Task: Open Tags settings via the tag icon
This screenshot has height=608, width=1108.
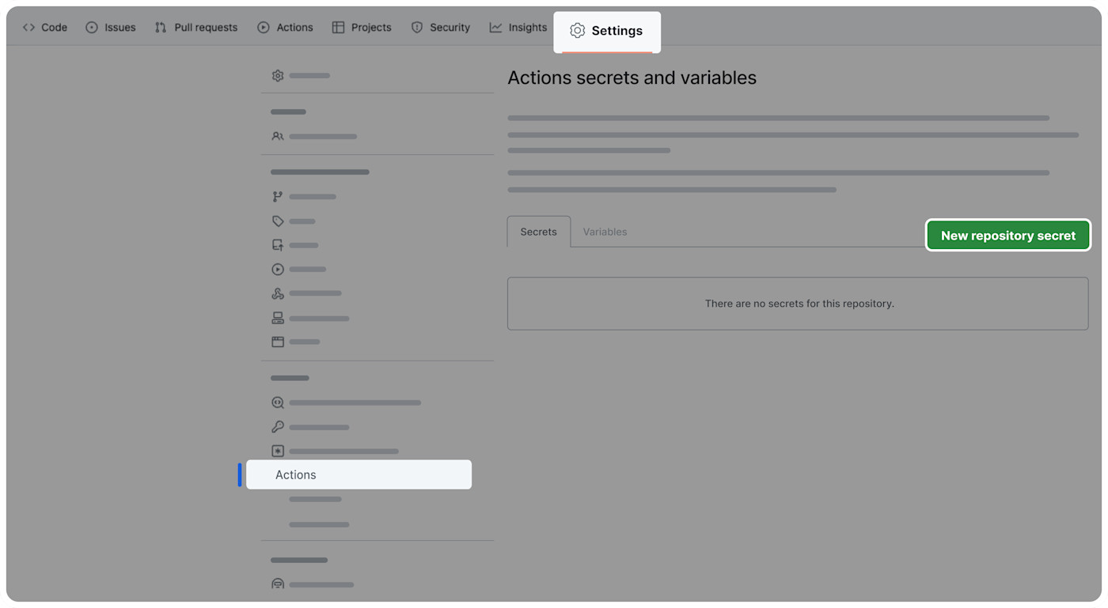Action: 278,221
